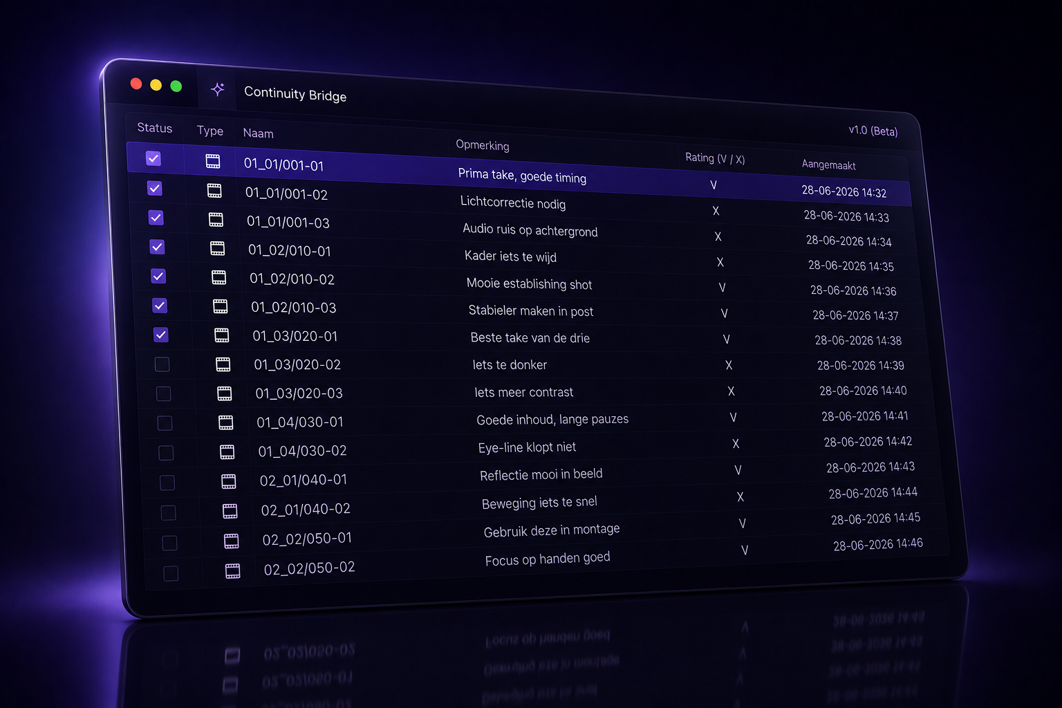Uncheck the status box for 01_02/010-02

tap(158, 276)
